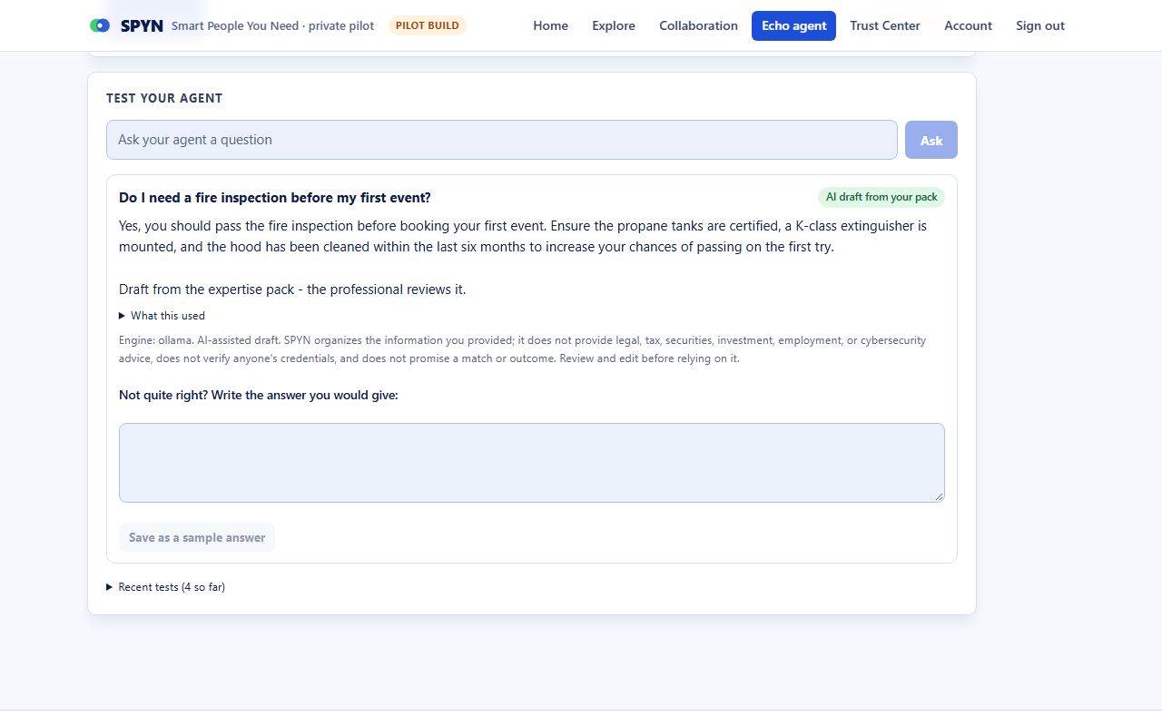The width and height of the screenshot is (1162, 726).
Task: Click the SPYN logo icon
Action: click(x=100, y=25)
